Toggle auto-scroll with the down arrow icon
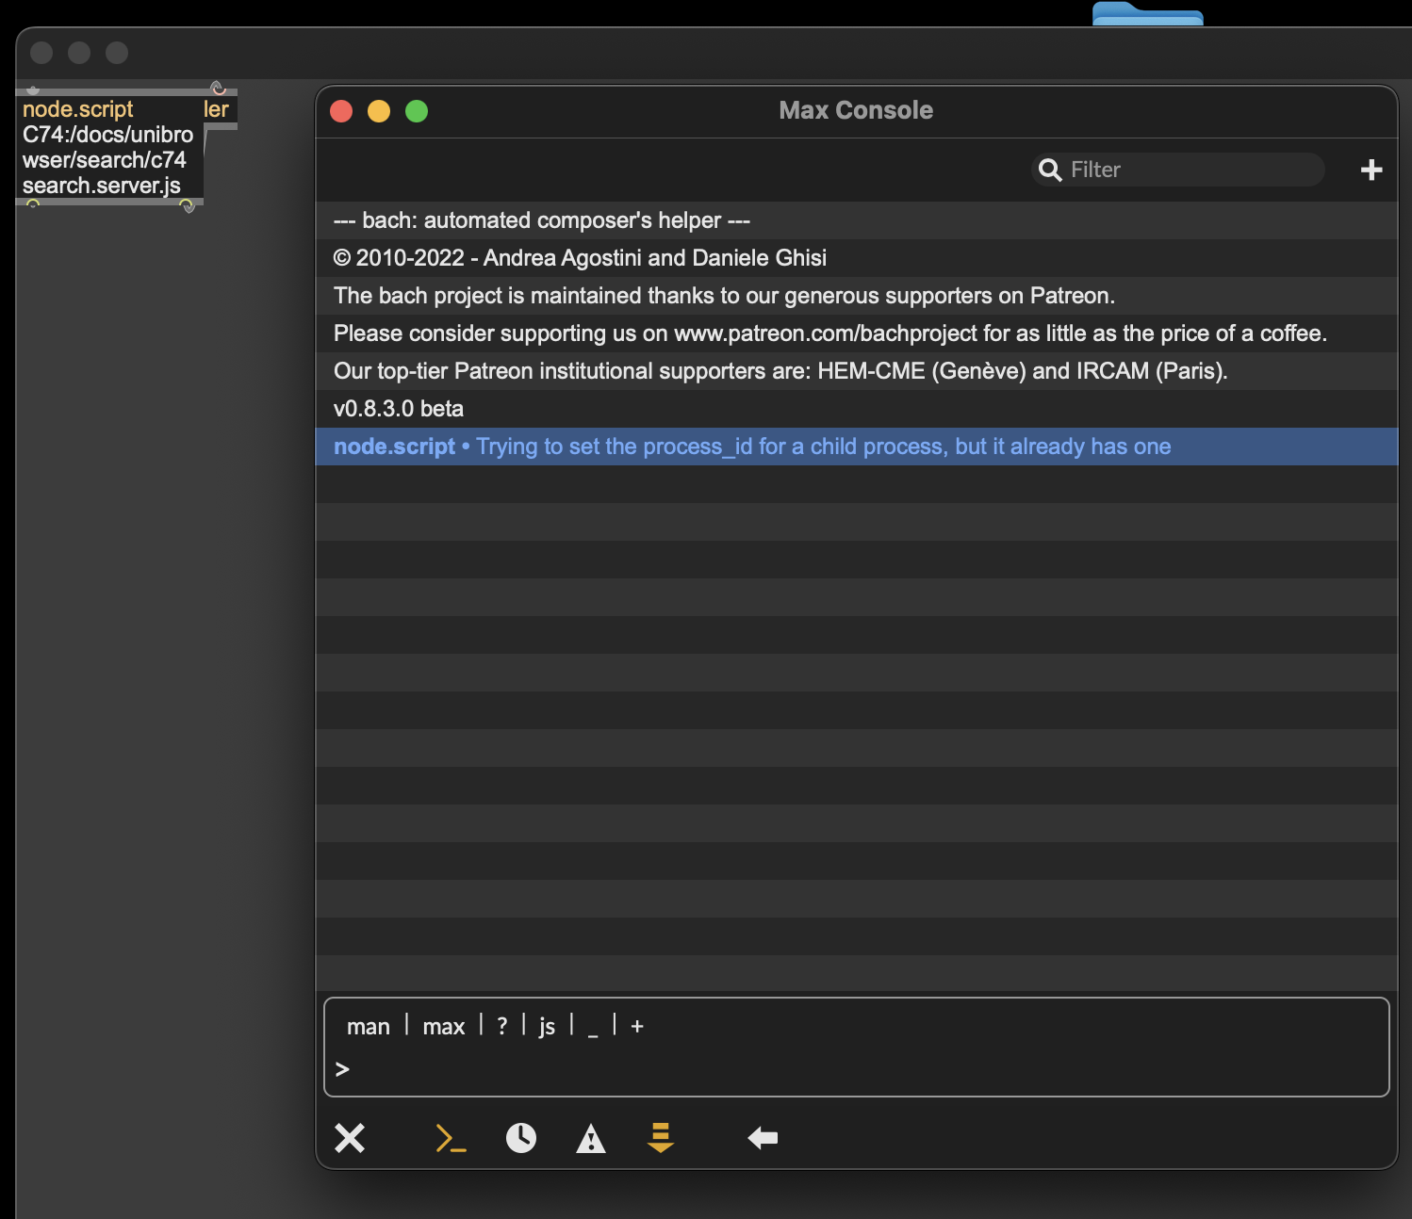Screen dimensions: 1412x1219 tap(661, 1138)
